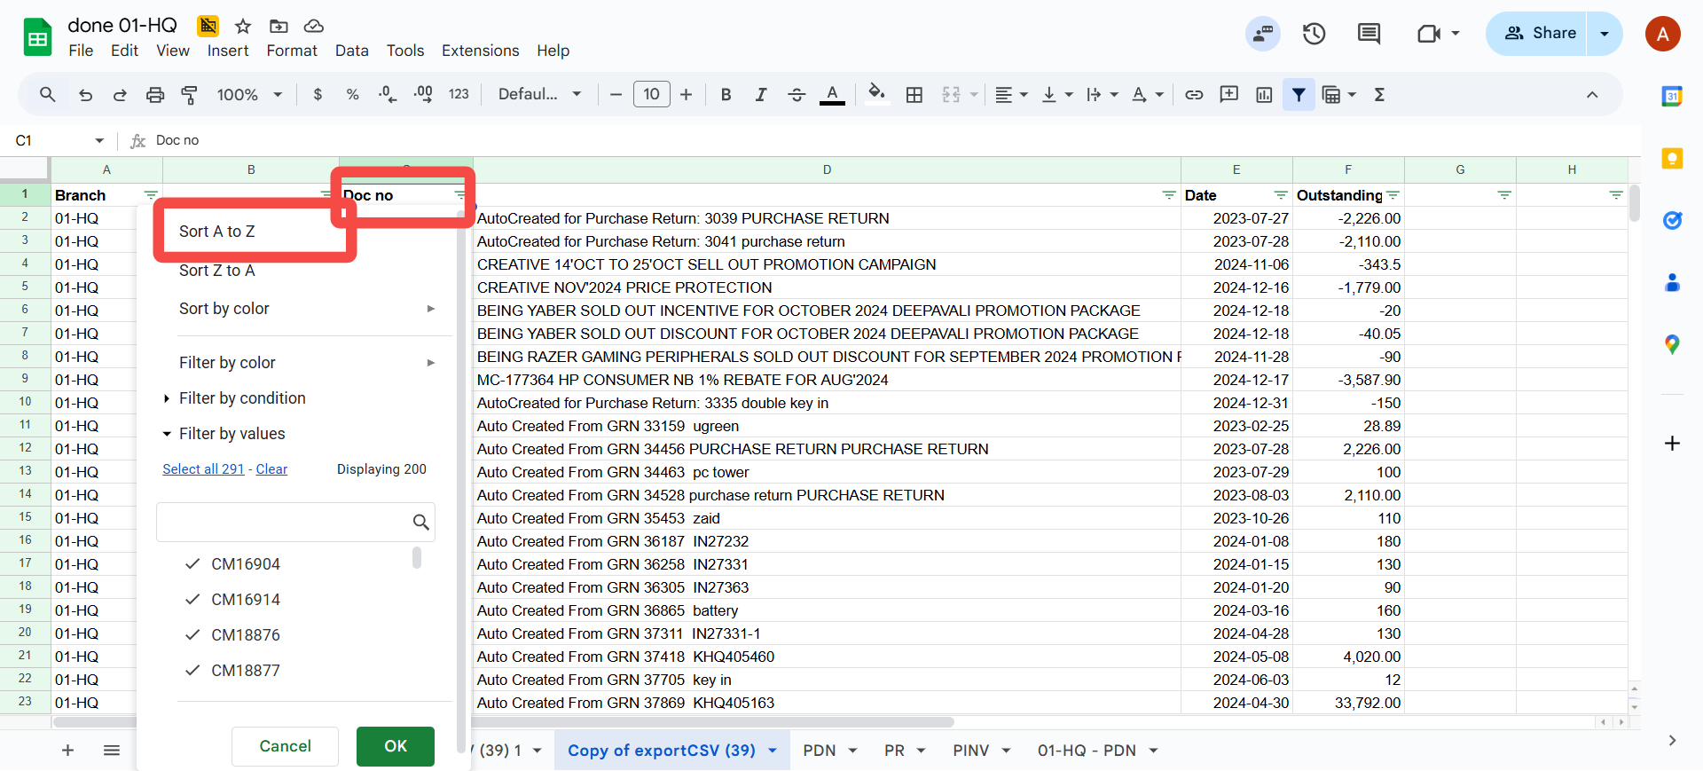Screen dimensions: 1703x771
Task: Collapse Filter by values section
Action: (x=231, y=434)
